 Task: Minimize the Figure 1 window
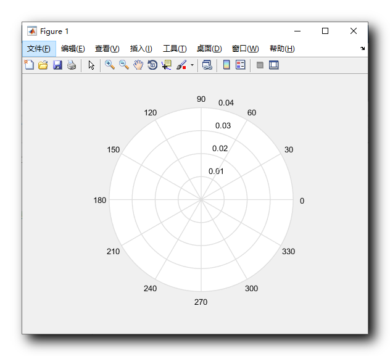coord(297,31)
